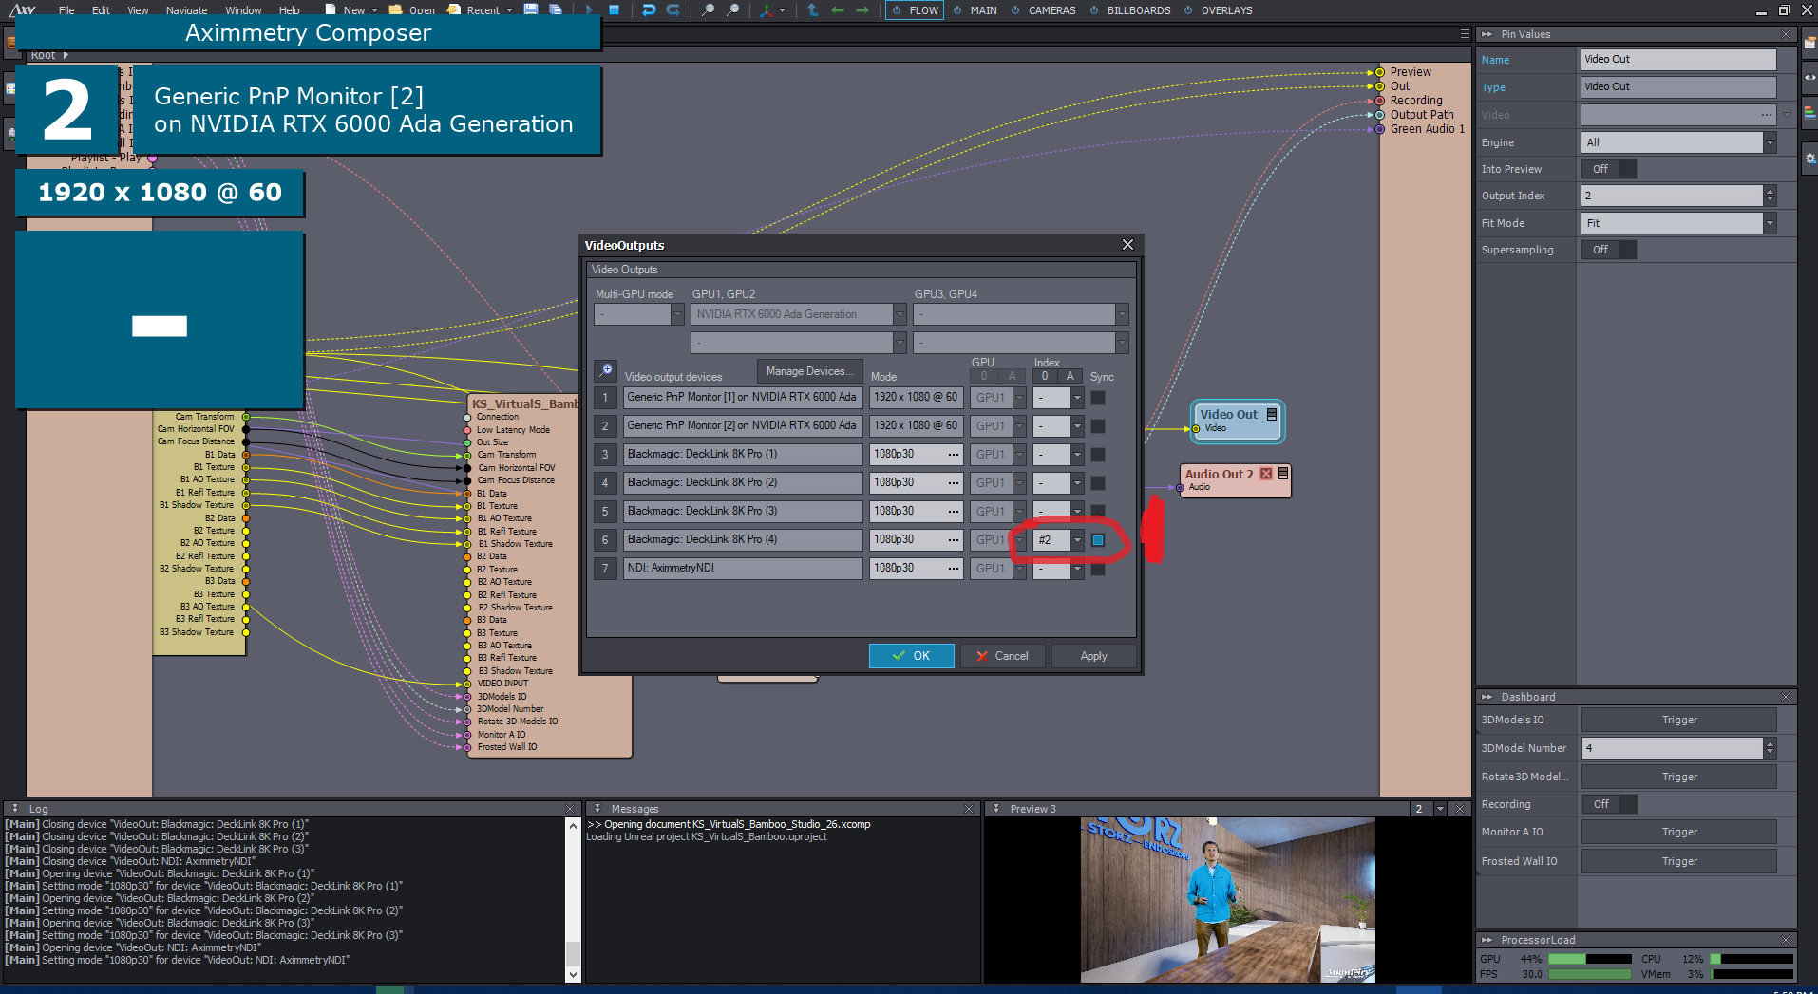Click the blue Up Level arrow icon
This screenshot has height=994, width=1818.
[x=812, y=9]
